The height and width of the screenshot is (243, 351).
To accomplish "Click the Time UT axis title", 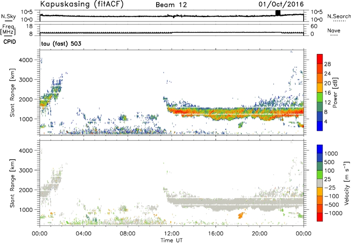I will 172,240.
